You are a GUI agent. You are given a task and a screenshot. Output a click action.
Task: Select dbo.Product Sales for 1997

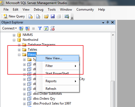[52, 103]
